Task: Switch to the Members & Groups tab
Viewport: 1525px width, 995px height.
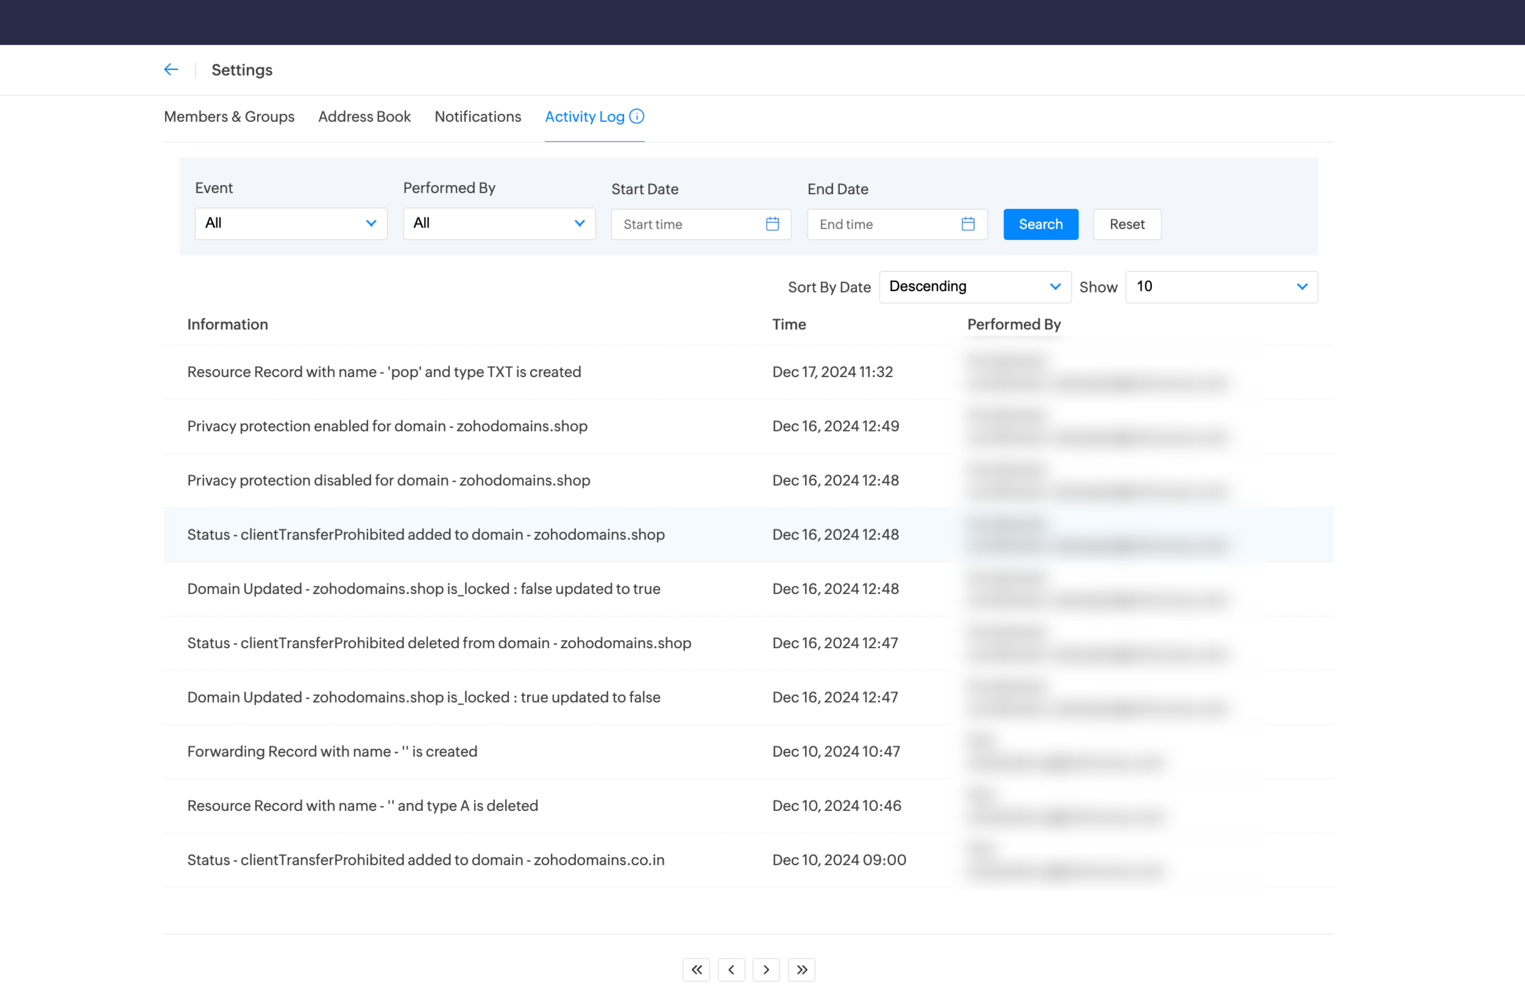Action: [x=229, y=116]
